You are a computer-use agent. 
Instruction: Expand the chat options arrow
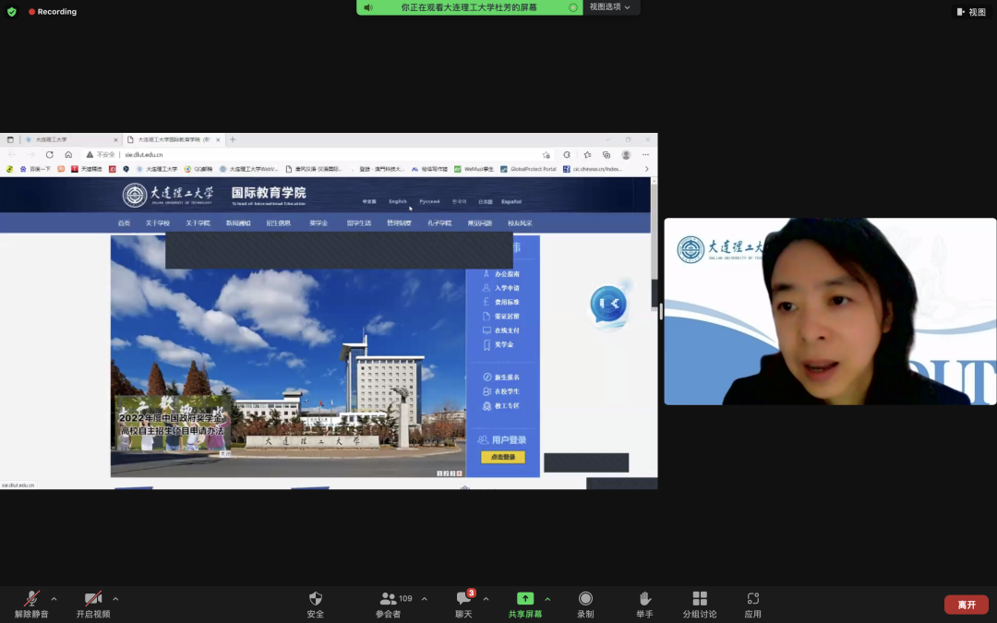(x=486, y=599)
